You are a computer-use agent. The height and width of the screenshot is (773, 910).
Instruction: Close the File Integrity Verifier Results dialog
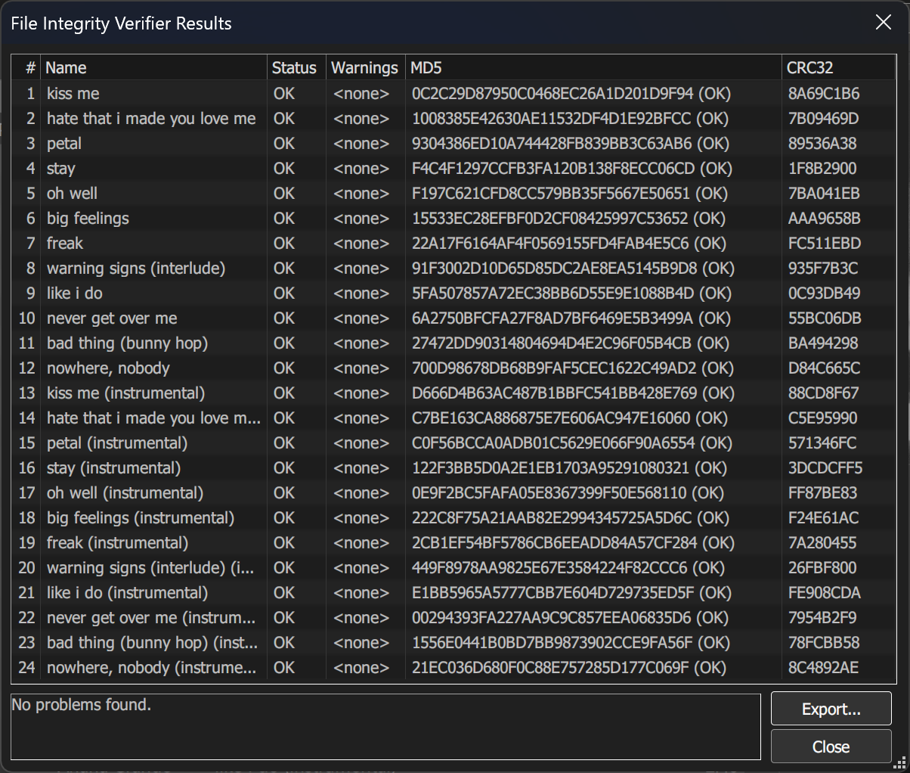click(x=883, y=23)
